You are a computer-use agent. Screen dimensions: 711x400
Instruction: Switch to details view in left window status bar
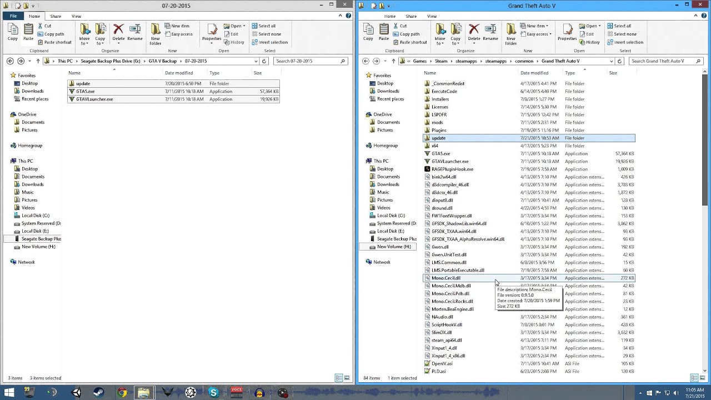tap(339, 378)
